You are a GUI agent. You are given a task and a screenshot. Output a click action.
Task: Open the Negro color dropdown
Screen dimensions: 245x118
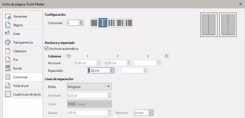point(89,104)
